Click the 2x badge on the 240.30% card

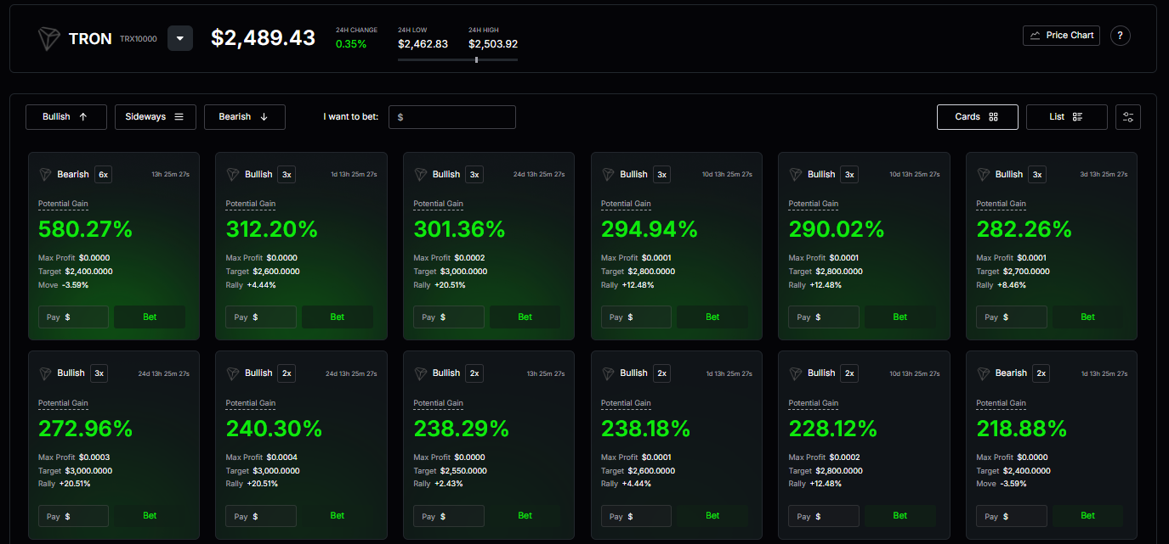point(287,373)
